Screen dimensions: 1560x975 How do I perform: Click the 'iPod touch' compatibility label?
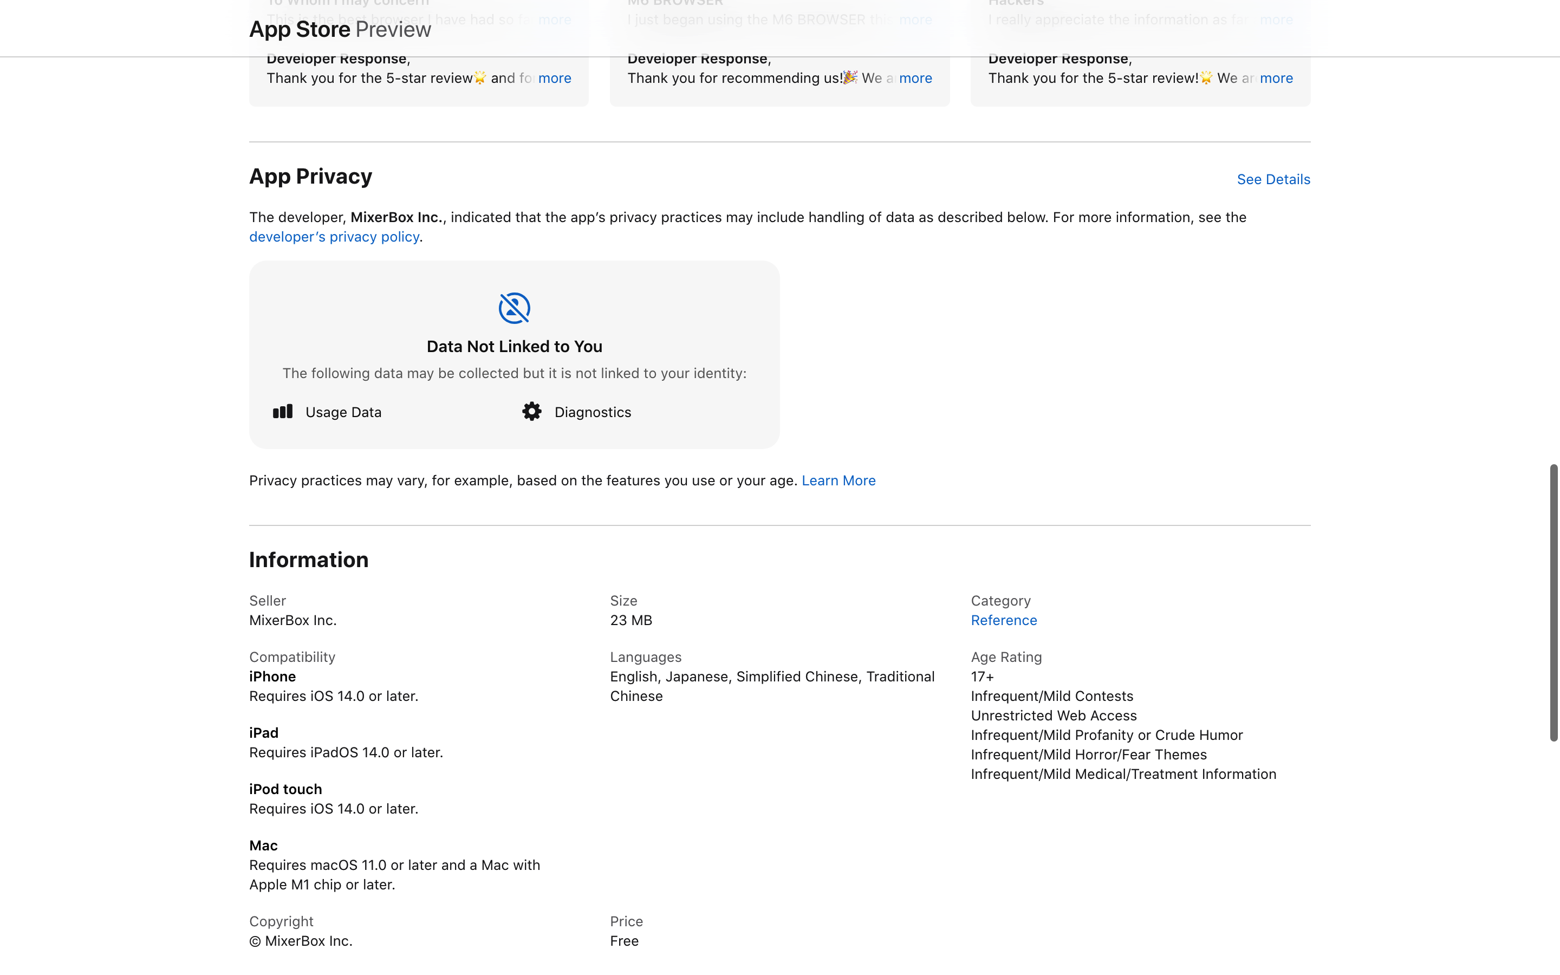click(x=285, y=789)
